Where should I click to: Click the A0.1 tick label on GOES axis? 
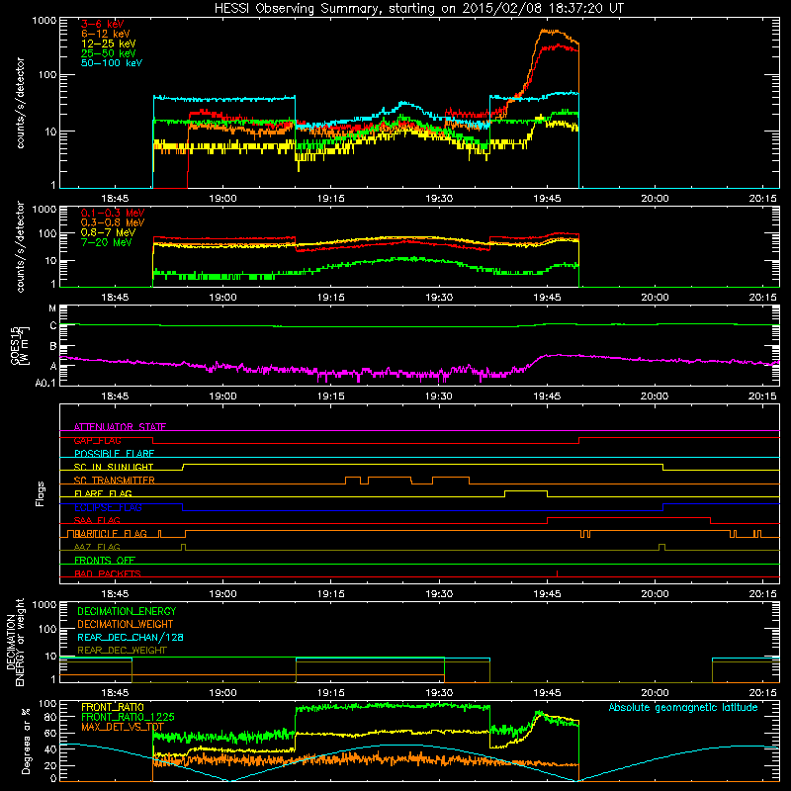pyautogui.click(x=45, y=384)
